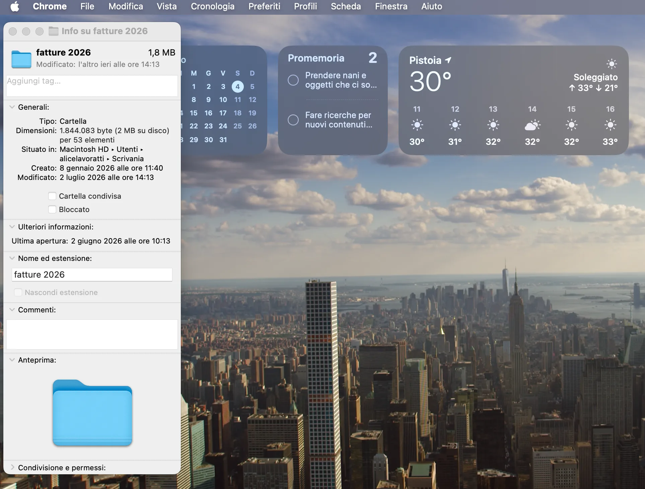Click the sunny icon above Soleggiato
Screen dimensions: 645x489
tap(612, 64)
